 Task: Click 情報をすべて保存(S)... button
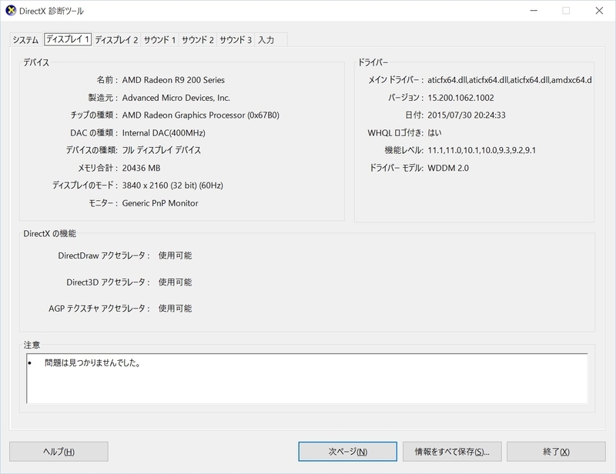(452, 452)
